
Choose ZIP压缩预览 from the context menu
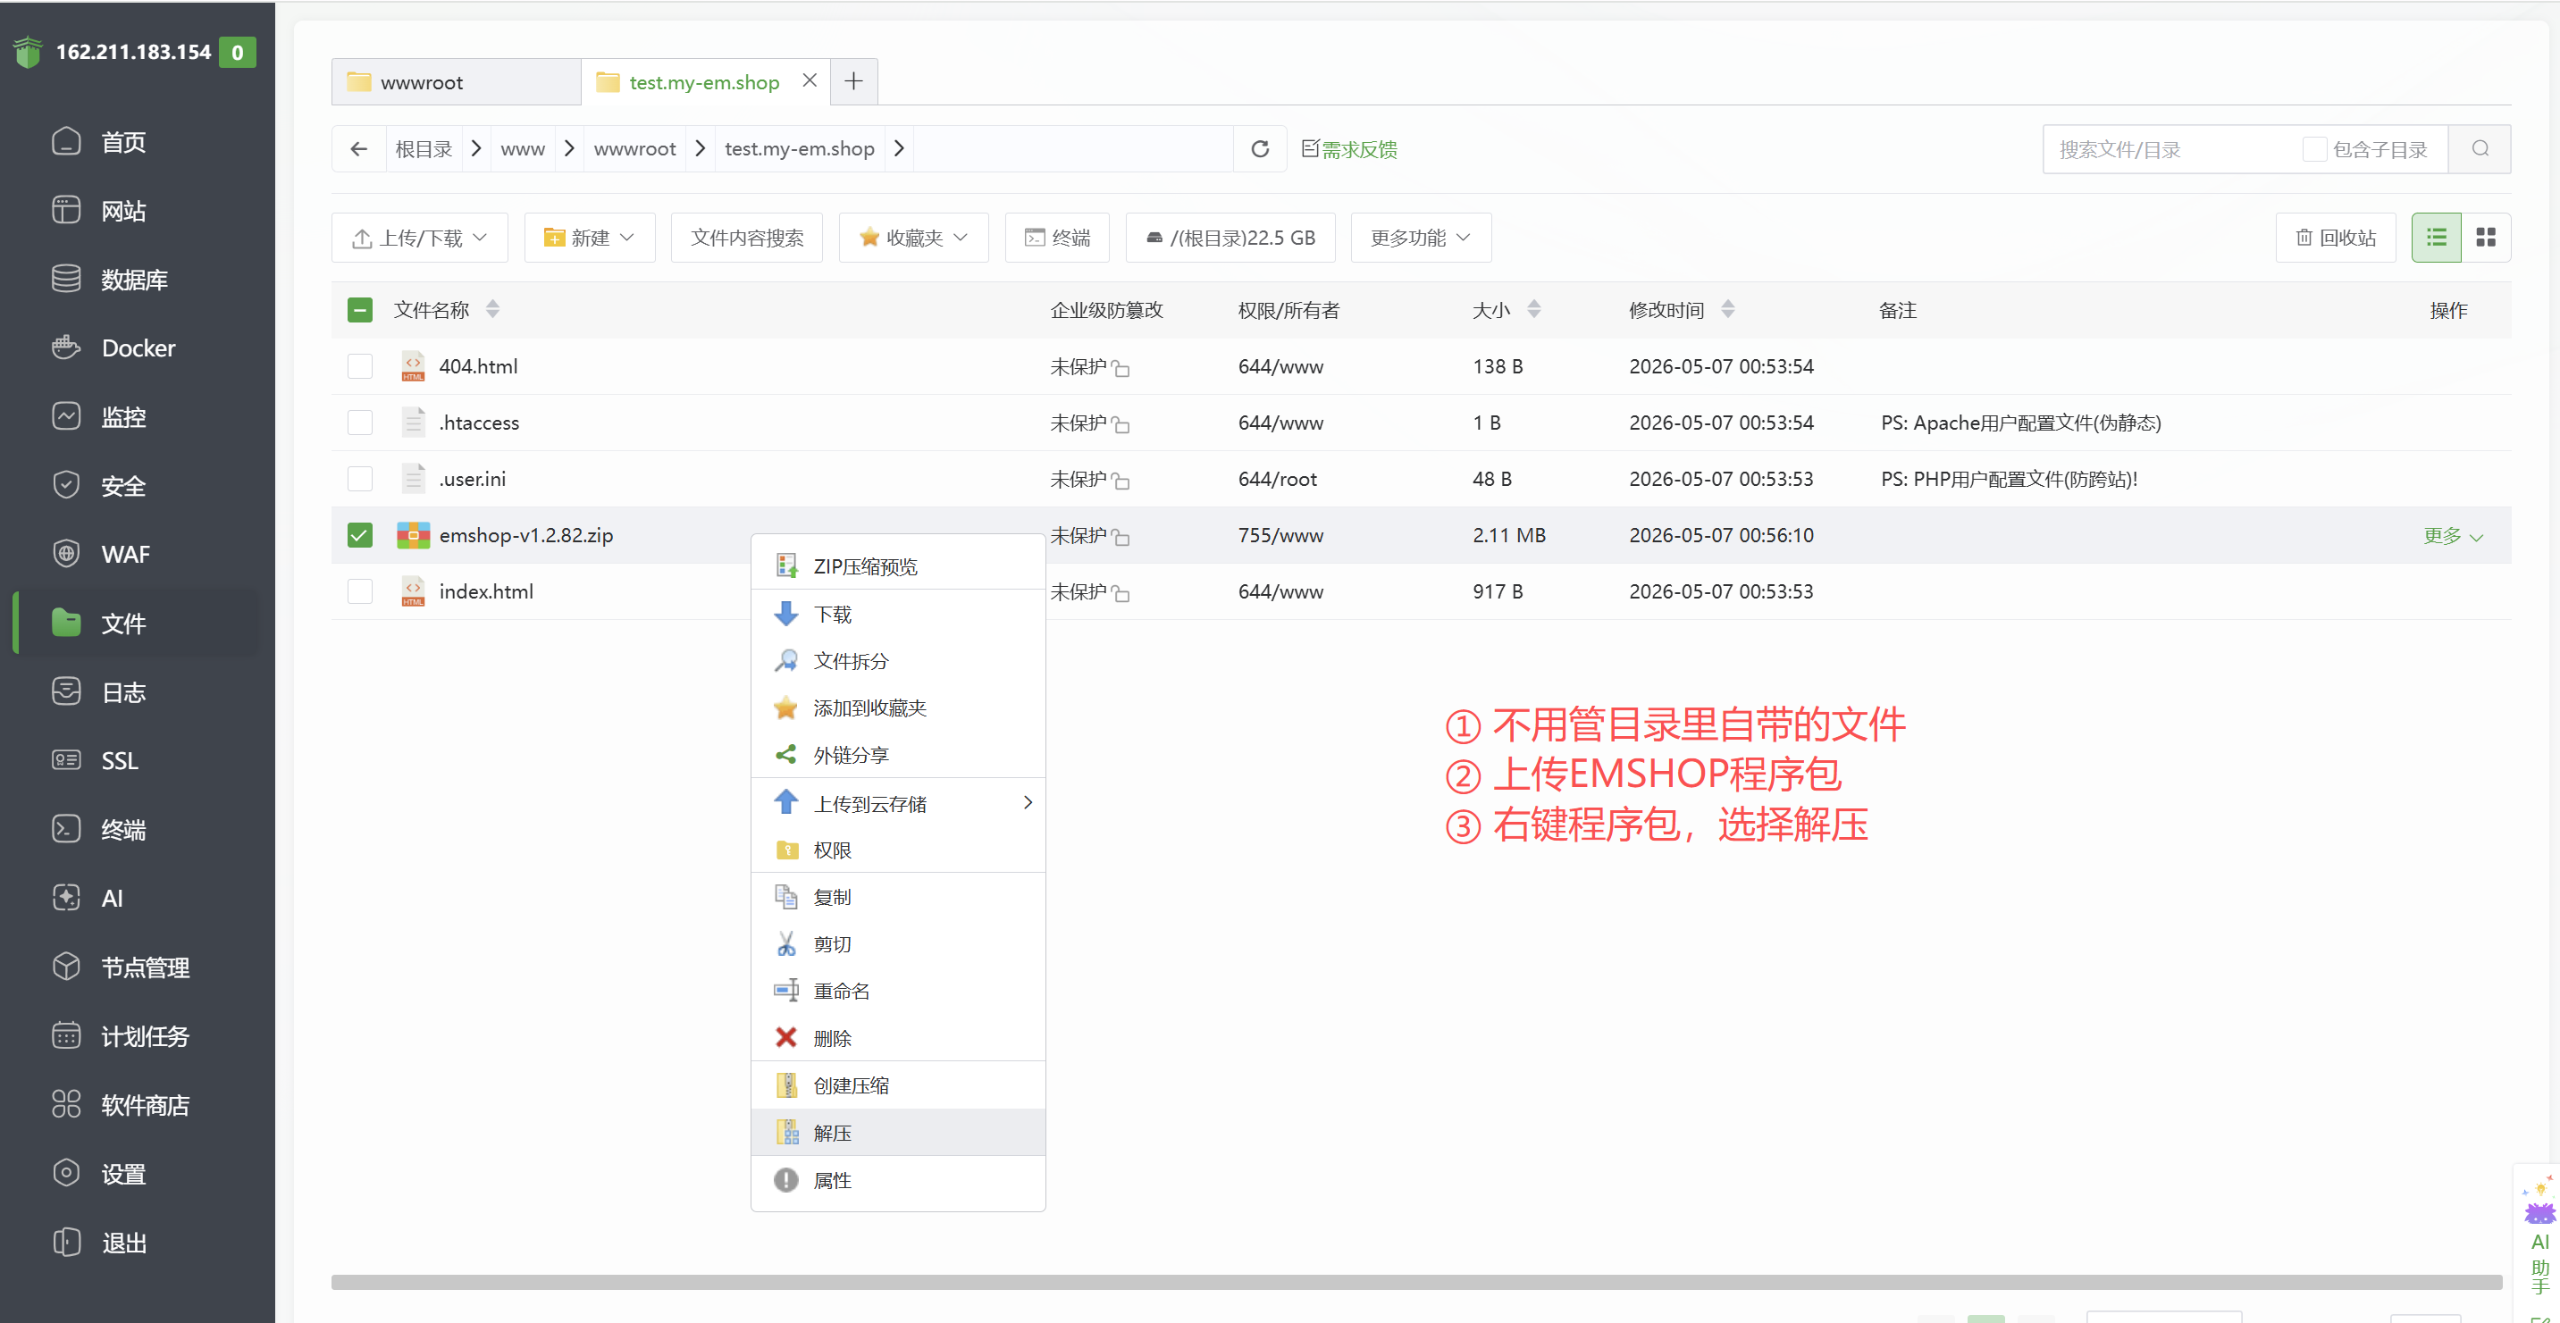tap(898, 566)
